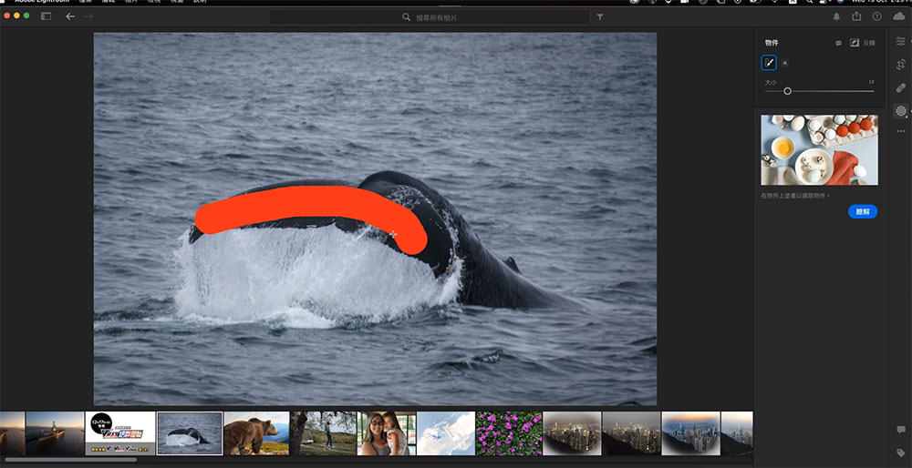Viewport: 912px width, 468px height.
Task: Click the blue 瞭解 button
Action: point(863,211)
